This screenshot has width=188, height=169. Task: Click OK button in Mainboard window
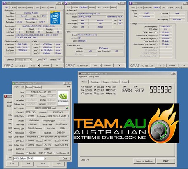(x=119, y=66)
